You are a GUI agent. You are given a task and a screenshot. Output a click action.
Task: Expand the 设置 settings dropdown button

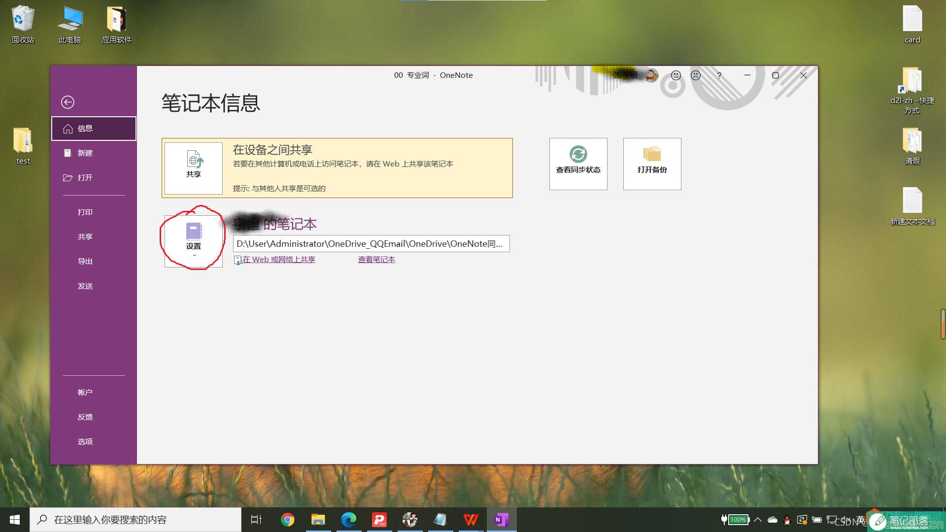pos(194,241)
